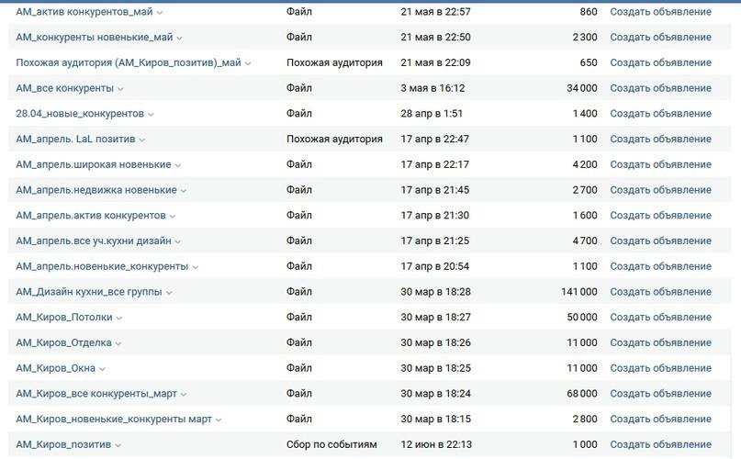Expand dropdown arrow next to АМ_актив конкурентов_май
The image size is (741, 459).
tap(160, 13)
